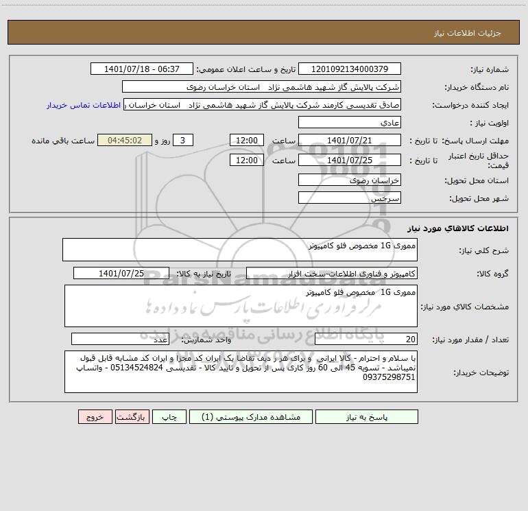Click the 'استان محل تحویل:' label
The image size is (528, 511).
pos(477,180)
